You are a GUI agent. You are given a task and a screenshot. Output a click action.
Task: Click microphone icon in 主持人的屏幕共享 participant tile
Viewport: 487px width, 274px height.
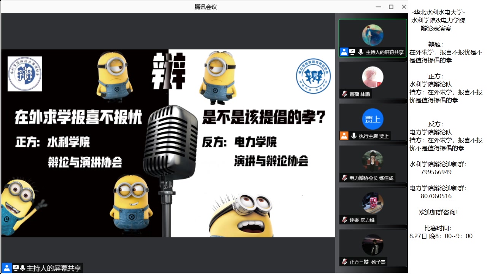[x=360, y=52]
